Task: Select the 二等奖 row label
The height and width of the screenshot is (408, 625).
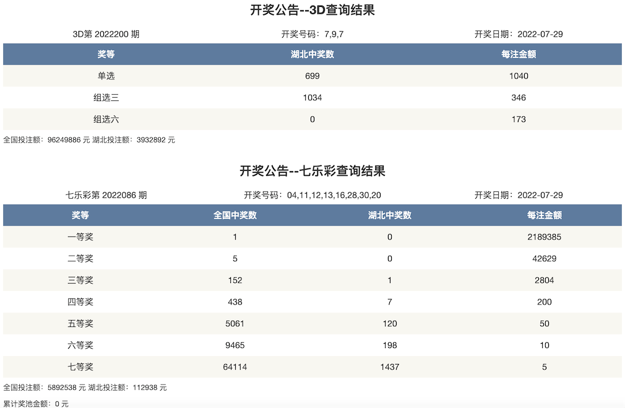Action: [x=80, y=258]
